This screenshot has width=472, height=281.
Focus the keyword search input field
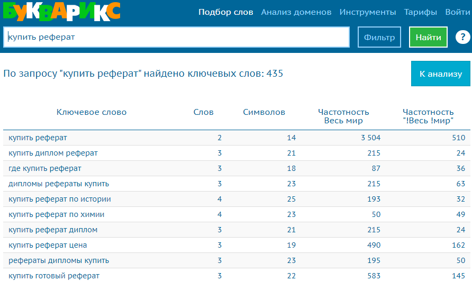point(176,38)
